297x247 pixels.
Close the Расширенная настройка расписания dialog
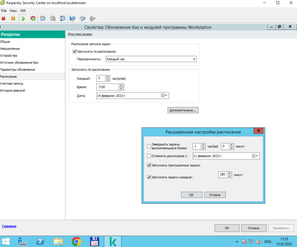pyautogui.click(x=258, y=130)
